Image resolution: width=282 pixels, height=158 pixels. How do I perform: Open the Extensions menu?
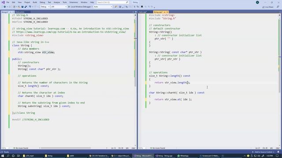(74, 2)
